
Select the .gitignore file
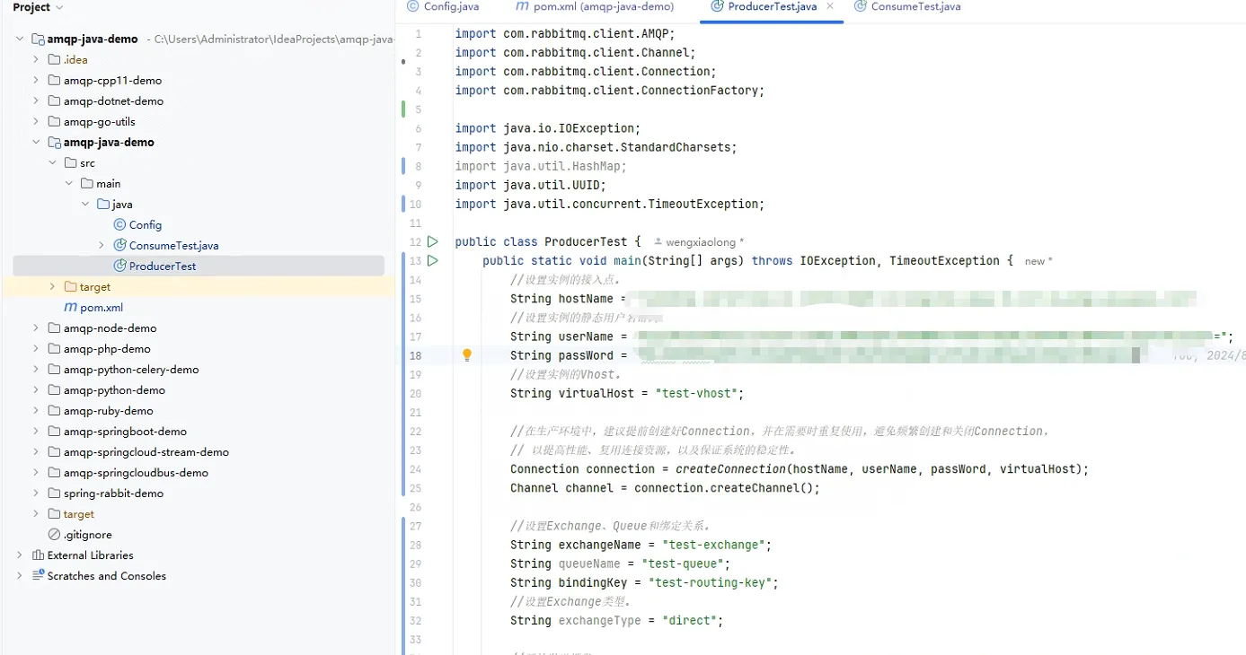click(x=88, y=535)
